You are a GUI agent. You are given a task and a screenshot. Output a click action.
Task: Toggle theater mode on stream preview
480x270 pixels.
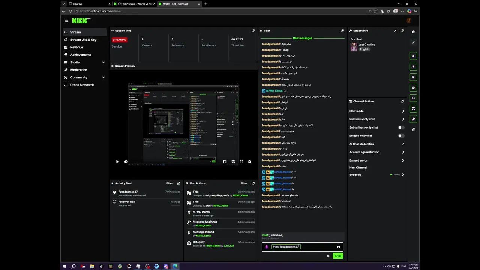(233, 162)
